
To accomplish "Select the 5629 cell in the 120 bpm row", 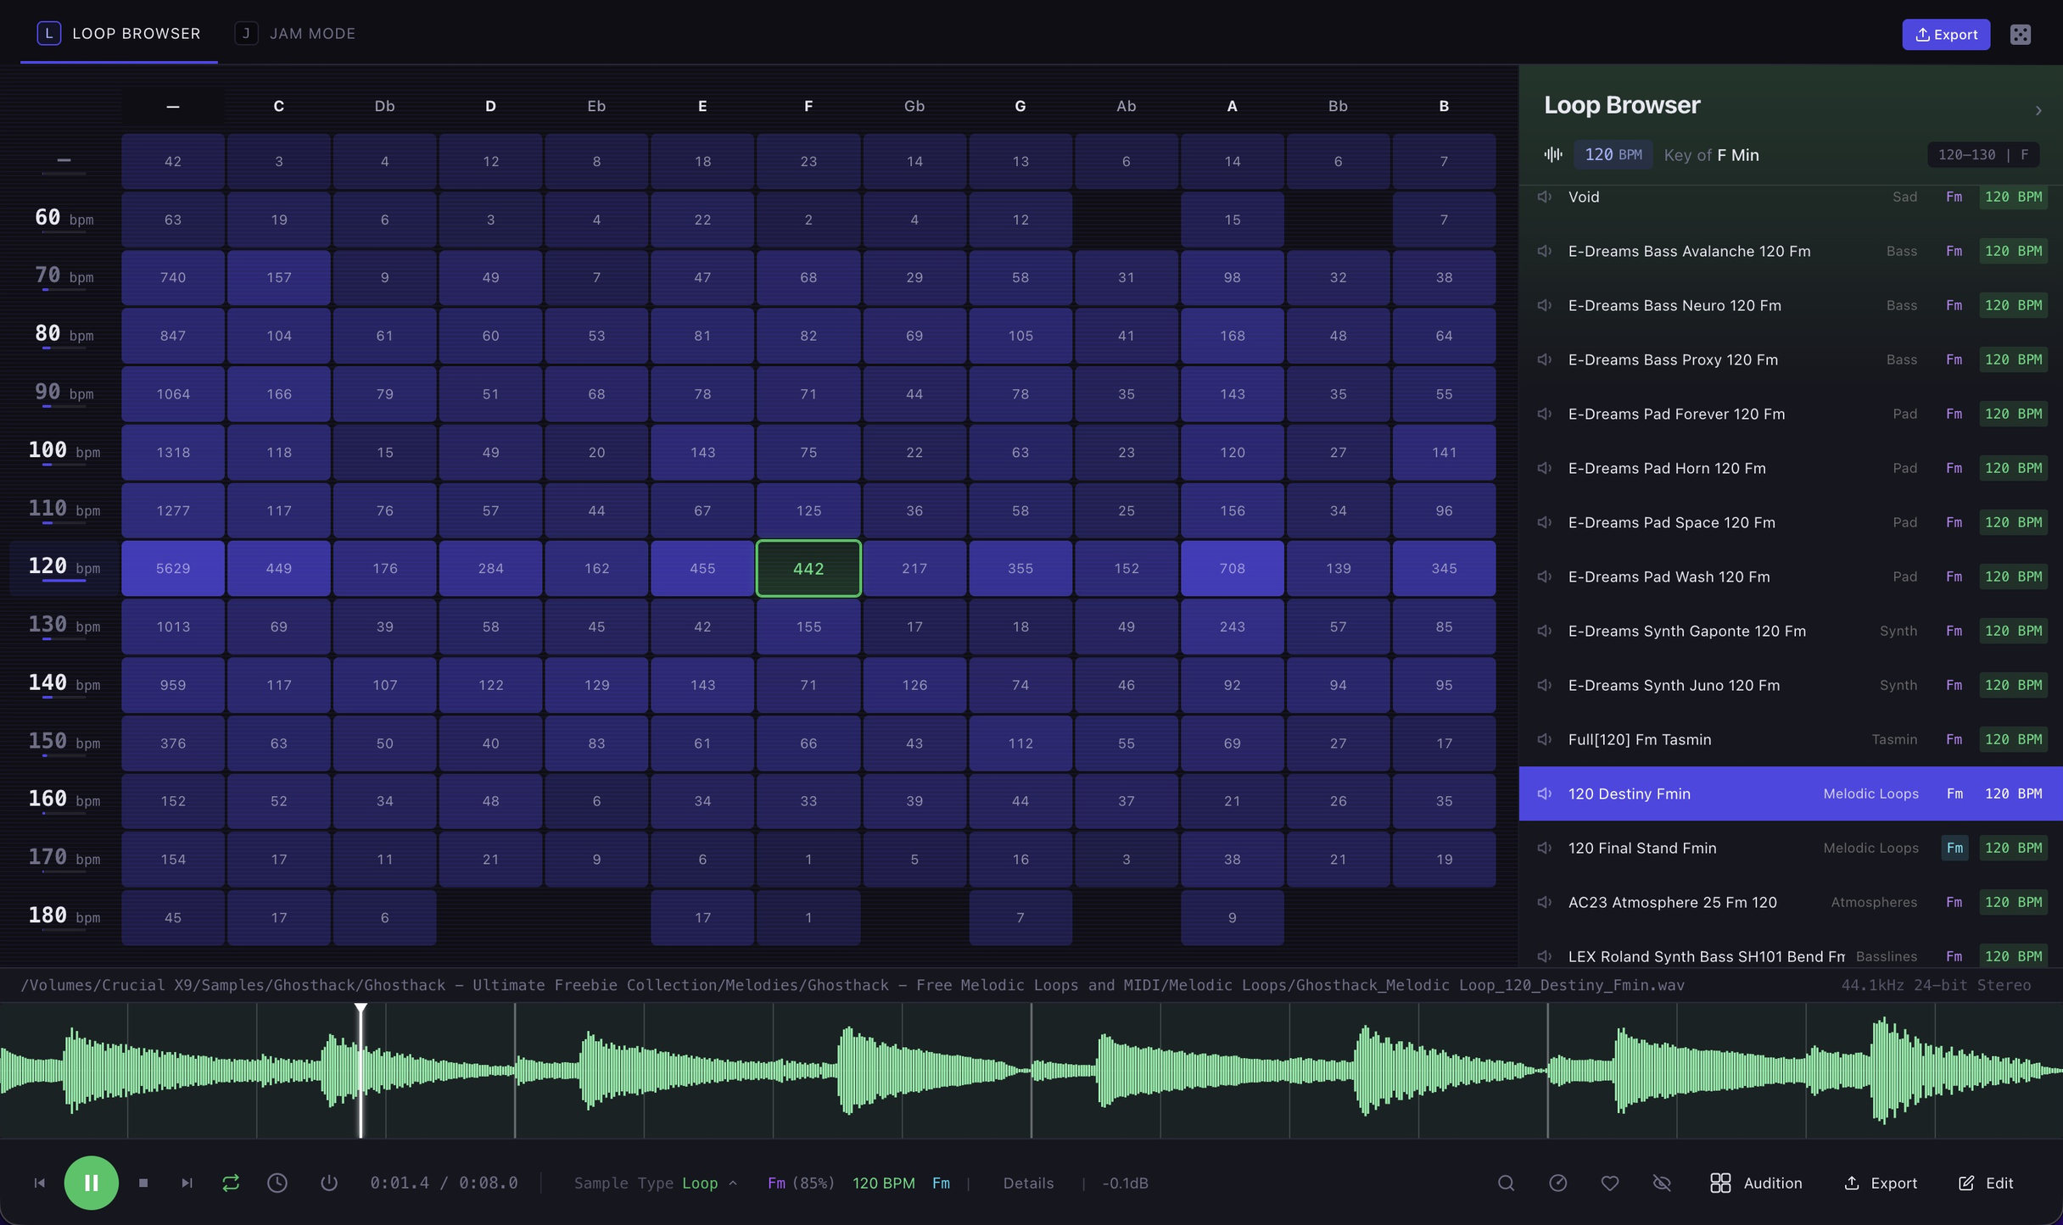I will (x=173, y=568).
